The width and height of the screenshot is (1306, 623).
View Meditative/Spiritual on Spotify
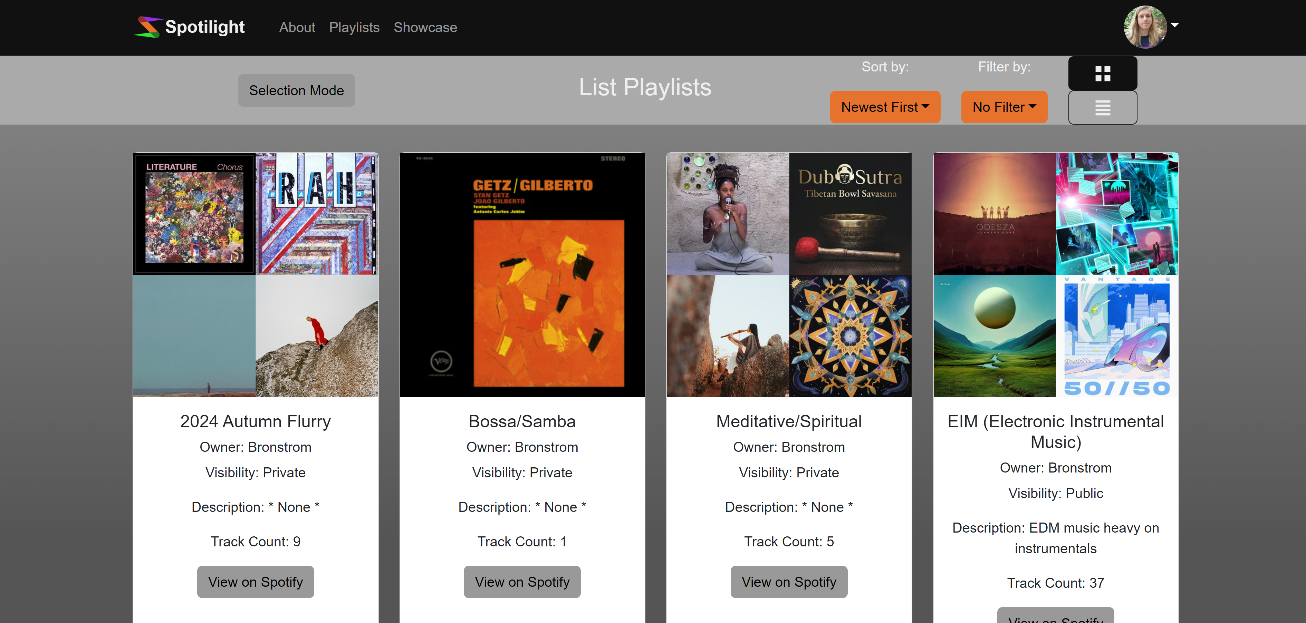[x=788, y=582]
